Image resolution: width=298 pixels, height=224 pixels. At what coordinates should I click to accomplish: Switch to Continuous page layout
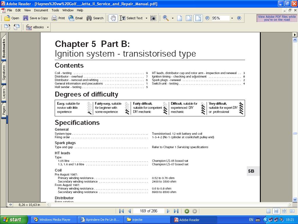tap(276, 211)
